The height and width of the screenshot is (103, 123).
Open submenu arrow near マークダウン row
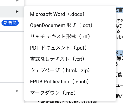coord(17,91)
